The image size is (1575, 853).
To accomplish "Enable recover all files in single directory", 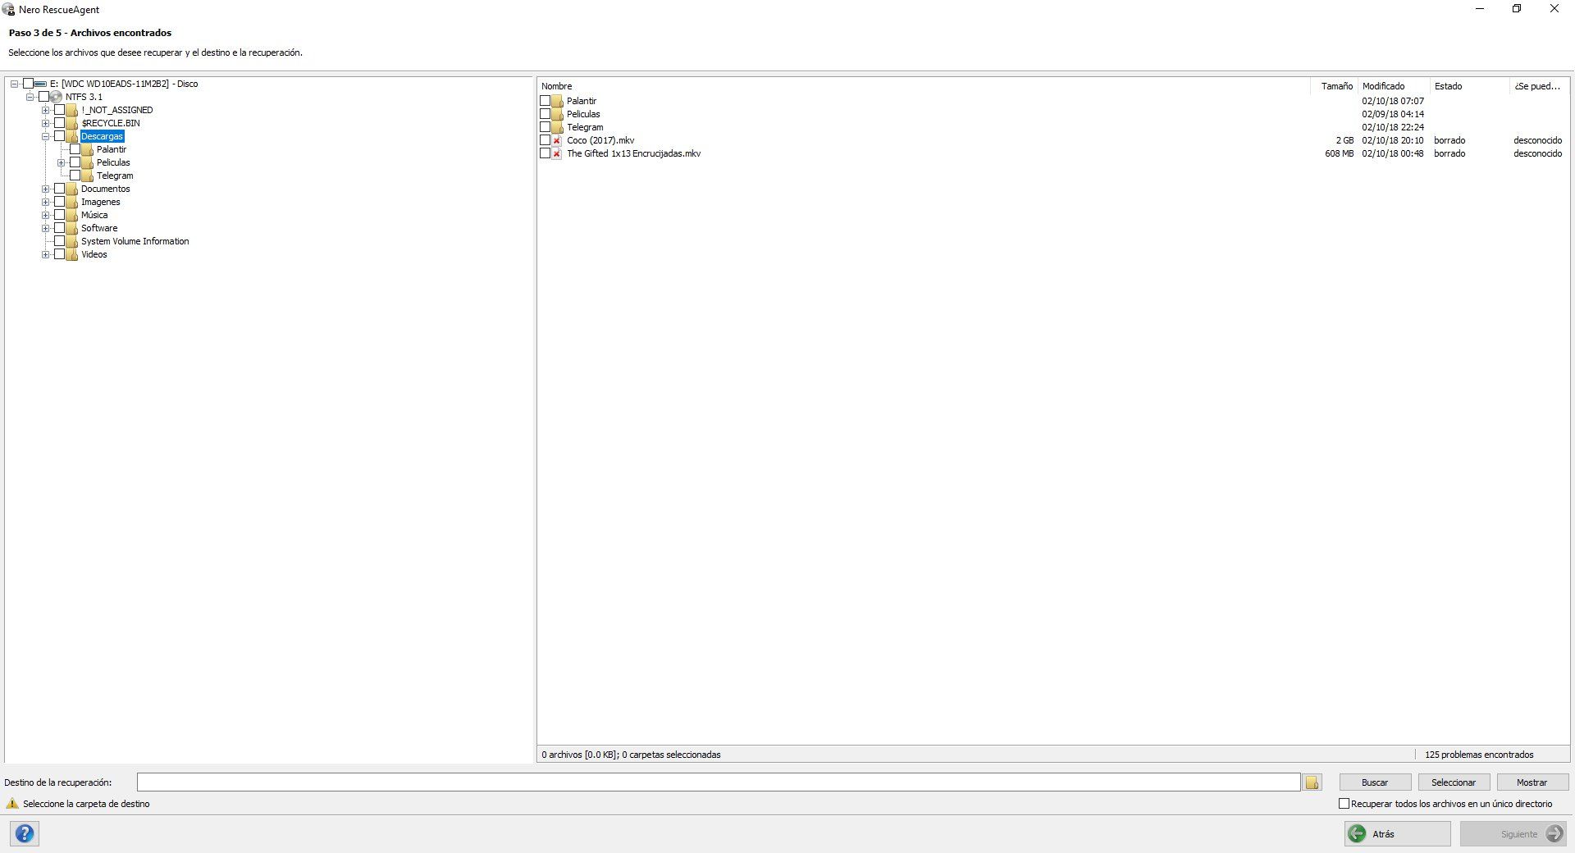I will click(1344, 804).
